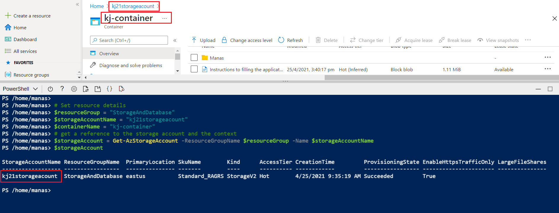Open the Instructions to filling the applicat... blob
Screen dimensions: 559x213
[x=246, y=69]
